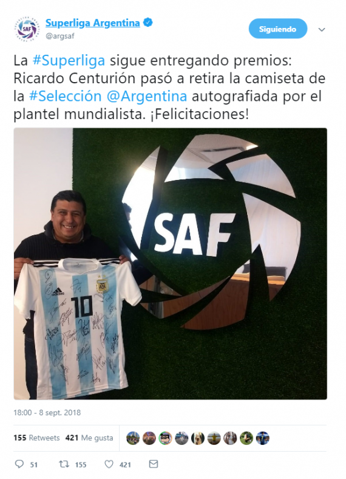Expand tweet options chevron menu

[322, 29]
